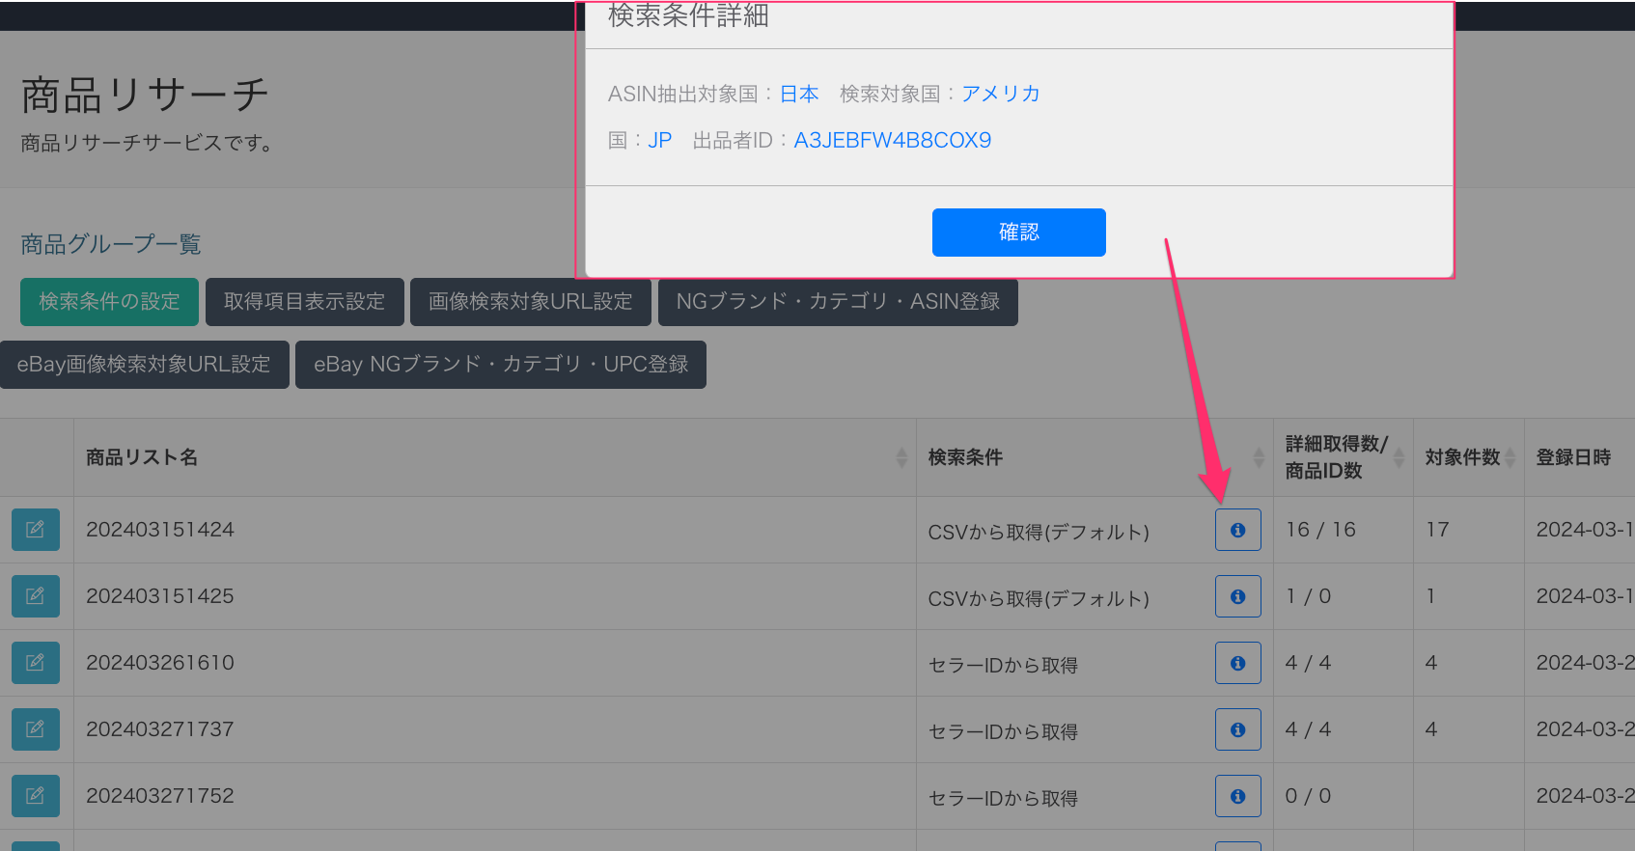Open eBay NGブランド・カテゴリ・UPC登録 button
The height and width of the screenshot is (851, 1635).
click(501, 365)
